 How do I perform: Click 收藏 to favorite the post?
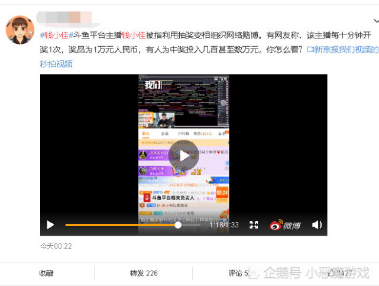pos(46,274)
